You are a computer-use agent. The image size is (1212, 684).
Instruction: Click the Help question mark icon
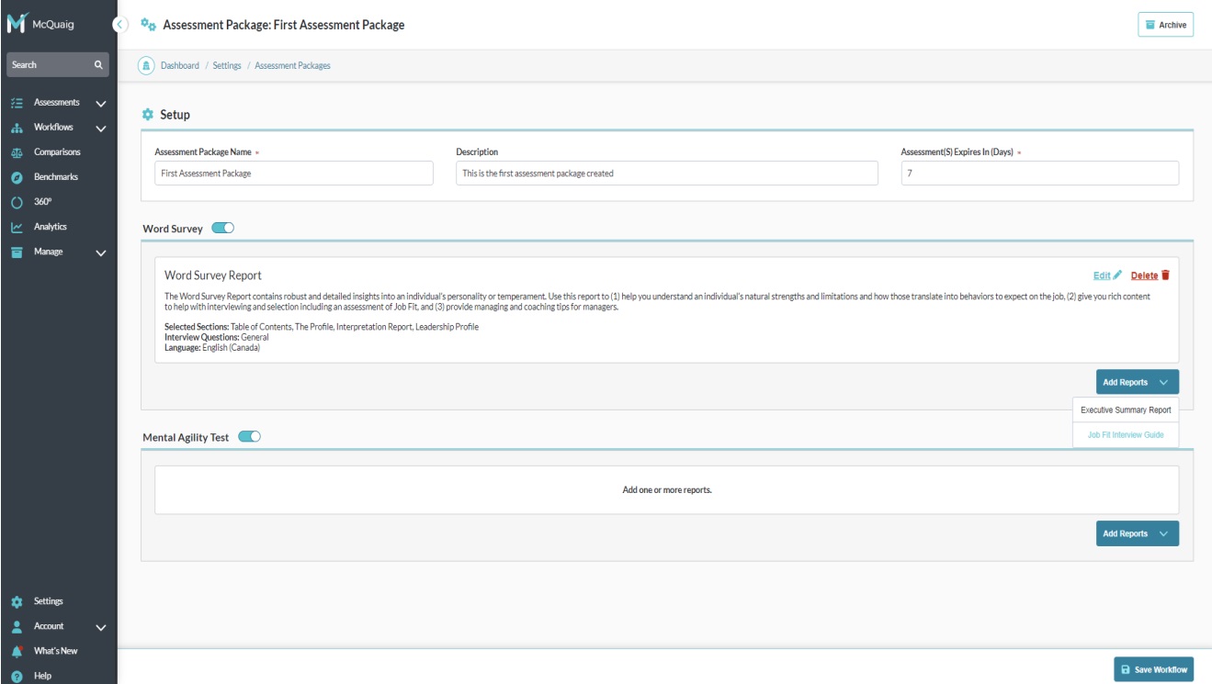pyautogui.click(x=17, y=676)
